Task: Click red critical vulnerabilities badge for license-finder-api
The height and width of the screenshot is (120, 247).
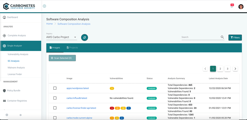Action: pos(112,108)
